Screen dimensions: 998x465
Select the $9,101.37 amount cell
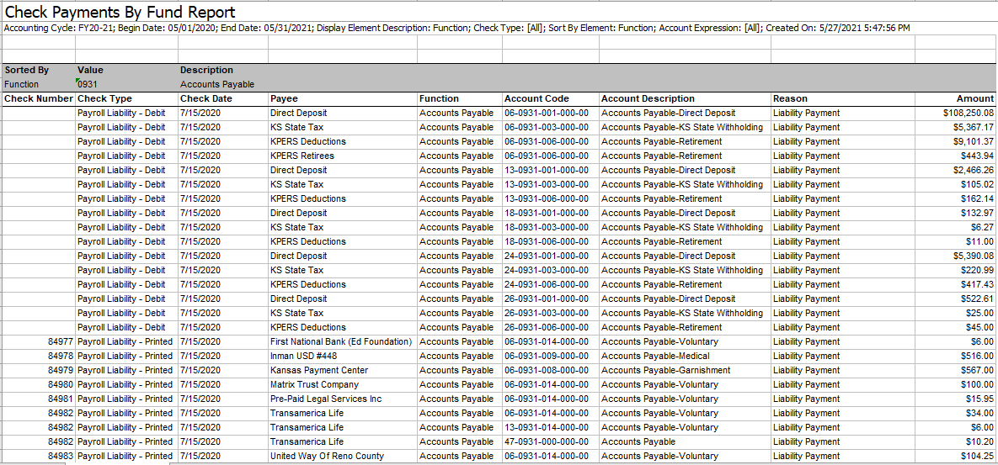pos(955,141)
